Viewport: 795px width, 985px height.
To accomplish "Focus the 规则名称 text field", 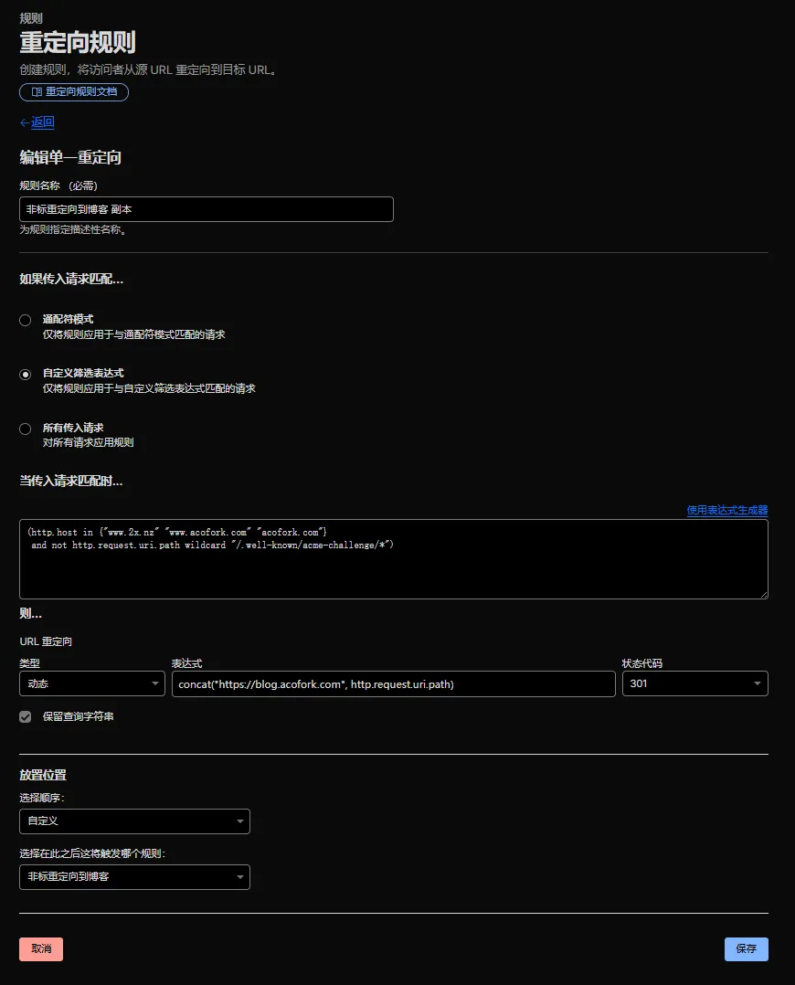I will (207, 209).
